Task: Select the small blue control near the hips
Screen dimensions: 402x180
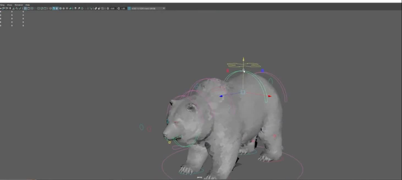Action: pos(263,70)
